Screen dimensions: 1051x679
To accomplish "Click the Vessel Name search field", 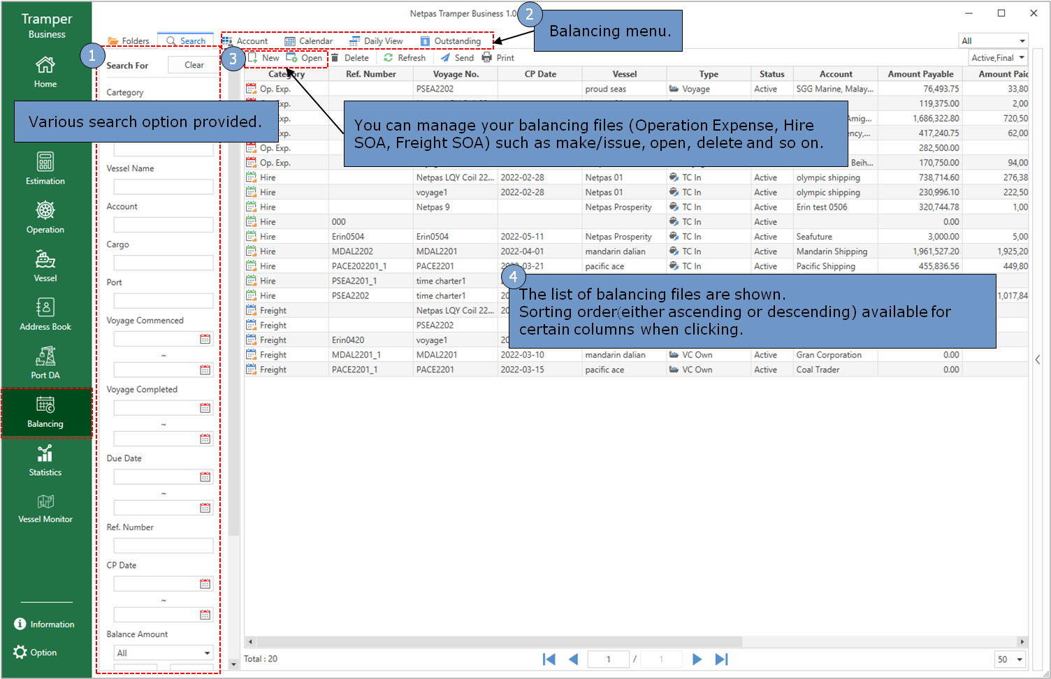I will (164, 187).
